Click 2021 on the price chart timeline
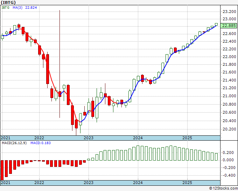Viewport: 238px width, 191px height. tap(6, 138)
